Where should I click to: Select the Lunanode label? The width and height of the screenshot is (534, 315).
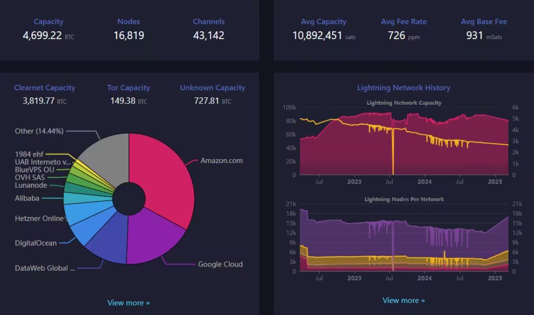pyautogui.click(x=31, y=185)
